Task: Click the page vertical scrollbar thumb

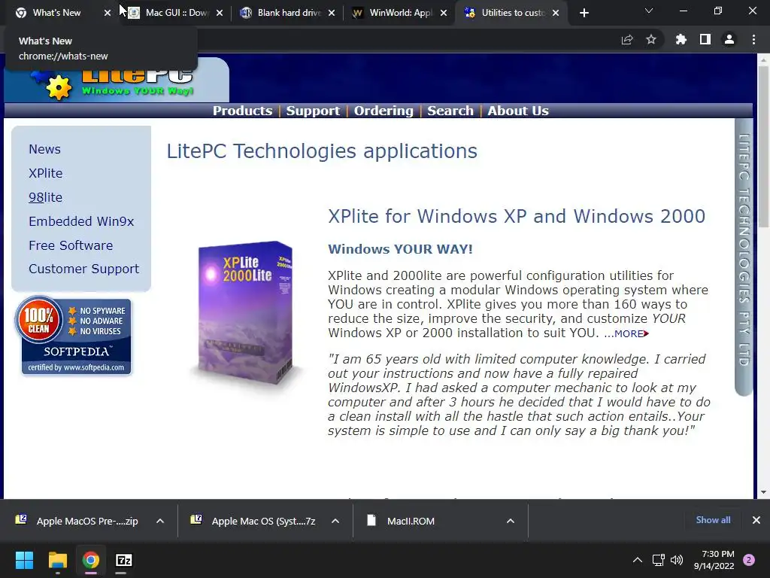Action: tap(763, 146)
